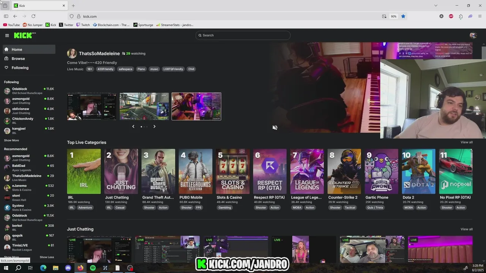Open the Grand Theft Auto category card
The height and width of the screenshot is (273, 486).
click(x=158, y=171)
